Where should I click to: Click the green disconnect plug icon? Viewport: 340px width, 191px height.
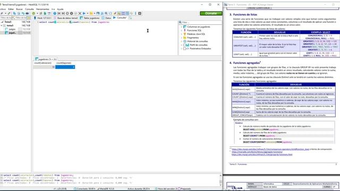9,13
